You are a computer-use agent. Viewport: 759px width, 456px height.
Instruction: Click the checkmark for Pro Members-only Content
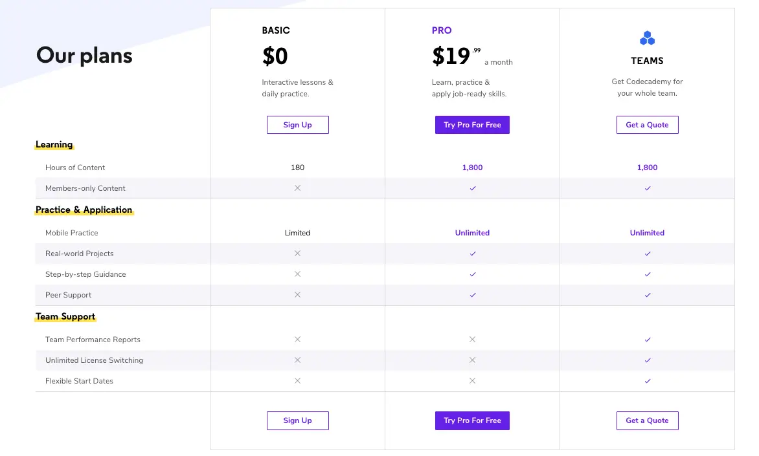pos(472,188)
